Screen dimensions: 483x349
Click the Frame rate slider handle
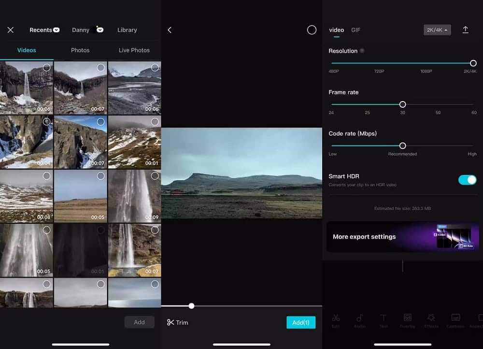coord(402,104)
